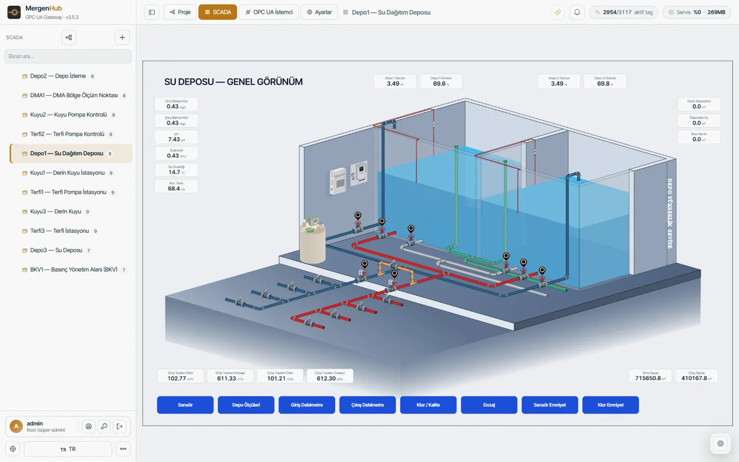Open the OPC UA İstemci tab

coord(269,12)
